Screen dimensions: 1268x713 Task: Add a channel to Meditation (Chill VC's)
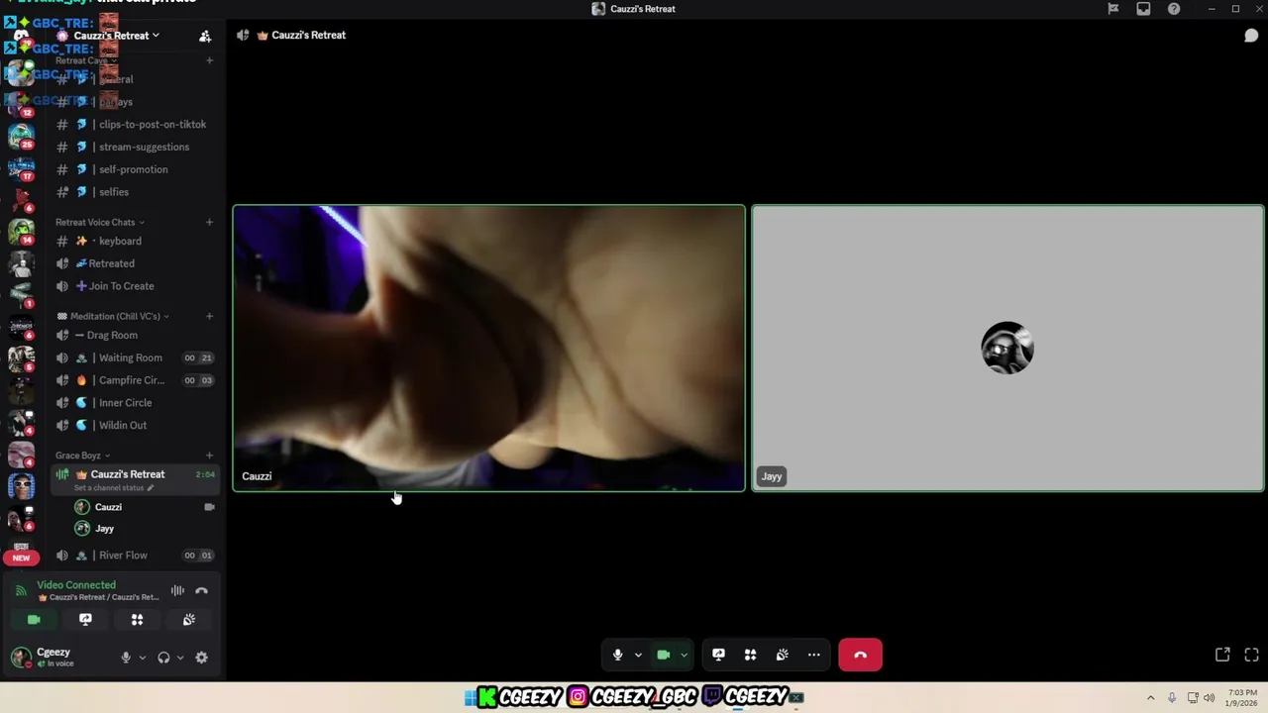[209, 316]
